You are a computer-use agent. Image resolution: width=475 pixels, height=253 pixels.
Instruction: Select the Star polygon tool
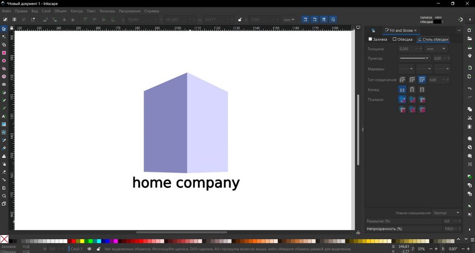(x=4, y=68)
